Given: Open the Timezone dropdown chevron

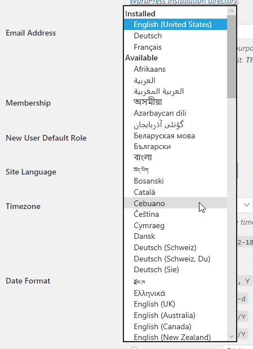Looking at the screenshot, I should coord(247,204).
